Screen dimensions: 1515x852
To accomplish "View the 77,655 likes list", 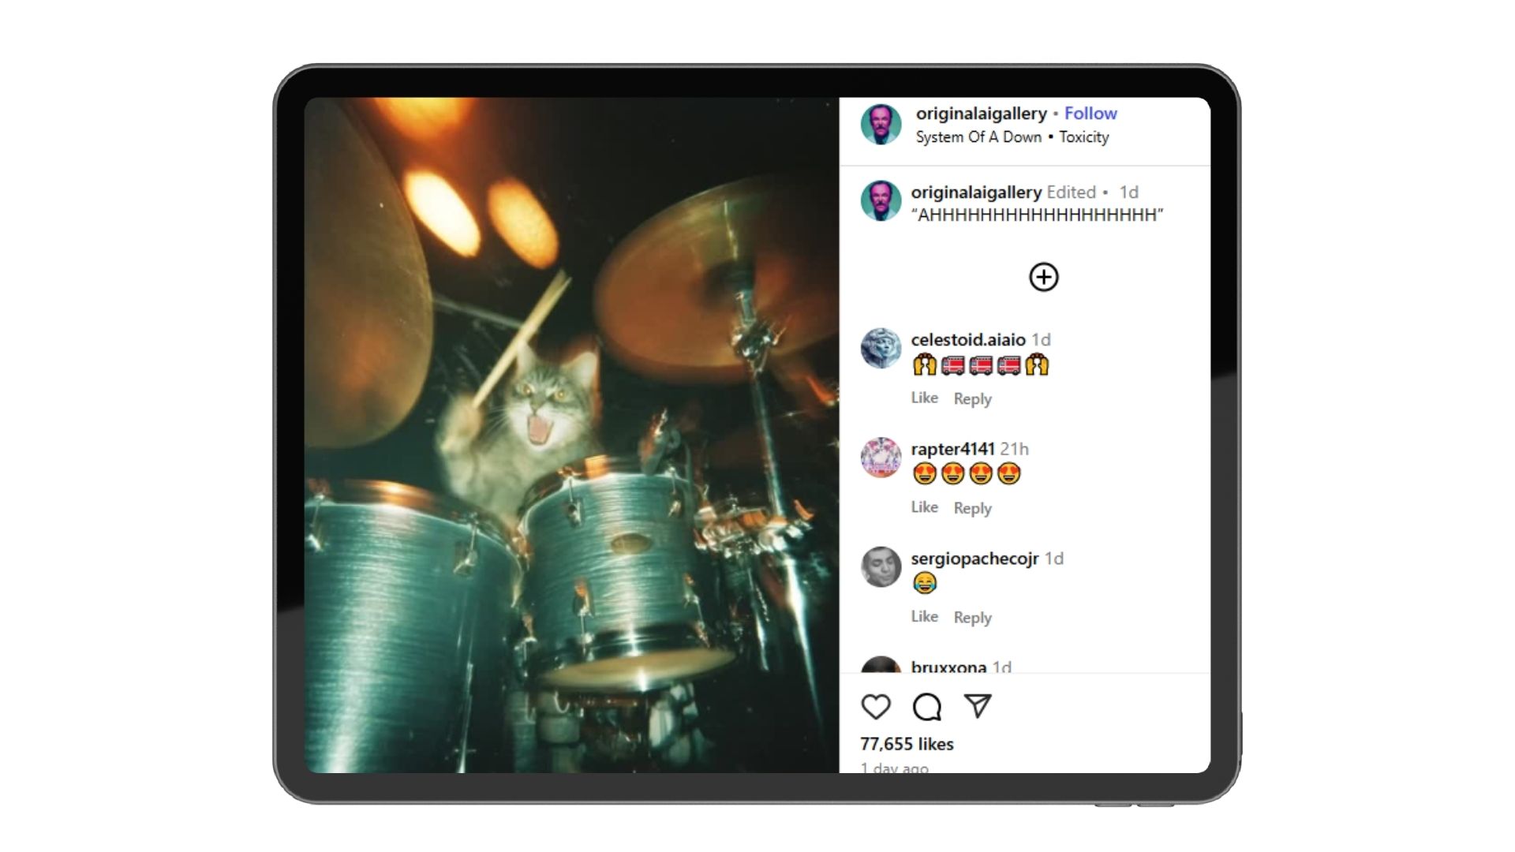I will click(907, 744).
